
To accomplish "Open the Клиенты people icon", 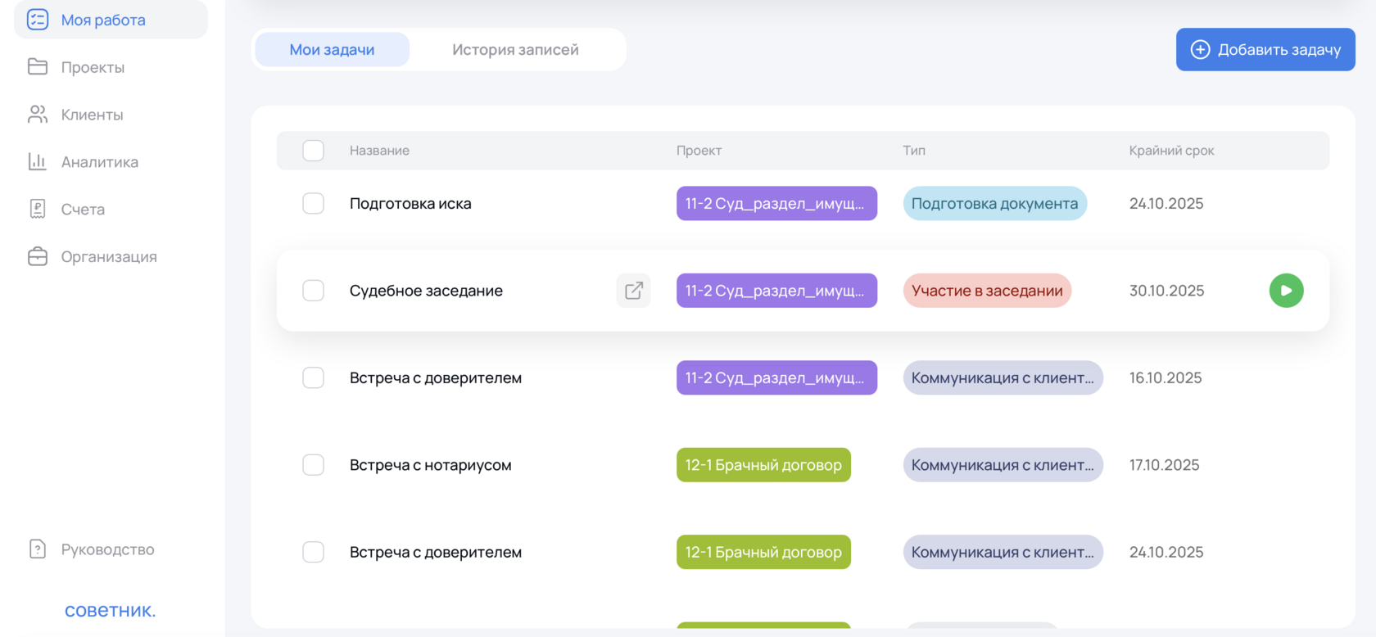I will pos(38,115).
